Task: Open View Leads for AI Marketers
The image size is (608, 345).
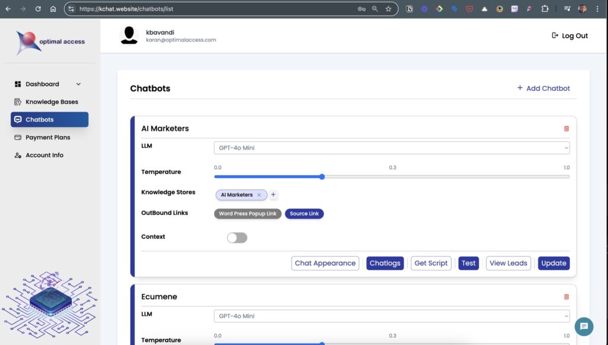Action: tap(508, 263)
